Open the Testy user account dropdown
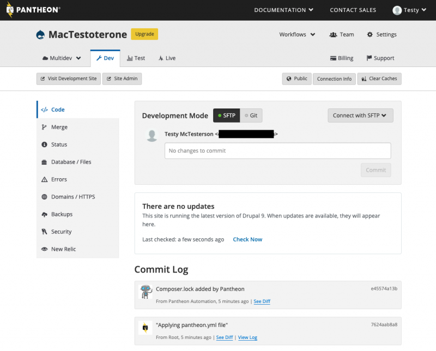This screenshot has height=351, width=436. [409, 10]
